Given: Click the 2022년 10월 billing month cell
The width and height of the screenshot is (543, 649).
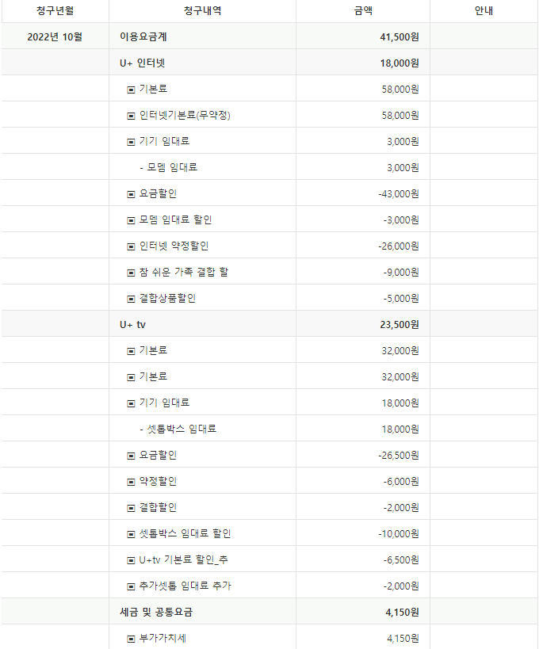Looking at the screenshot, I should pyautogui.click(x=55, y=36).
